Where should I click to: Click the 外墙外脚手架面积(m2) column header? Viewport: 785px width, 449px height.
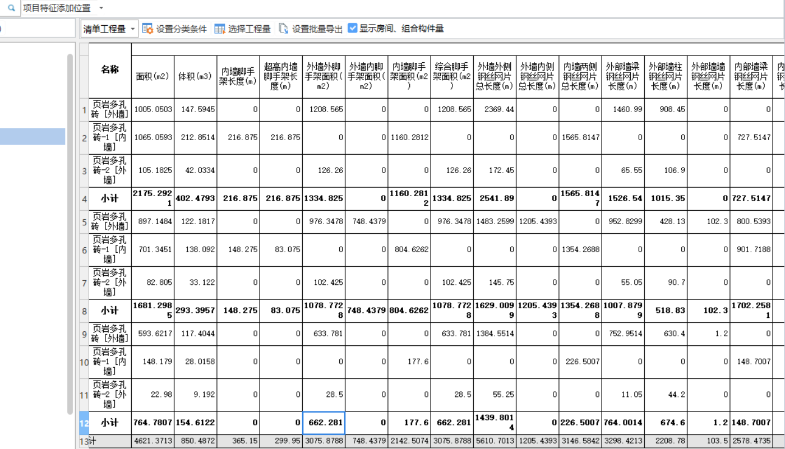click(x=323, y=77)
